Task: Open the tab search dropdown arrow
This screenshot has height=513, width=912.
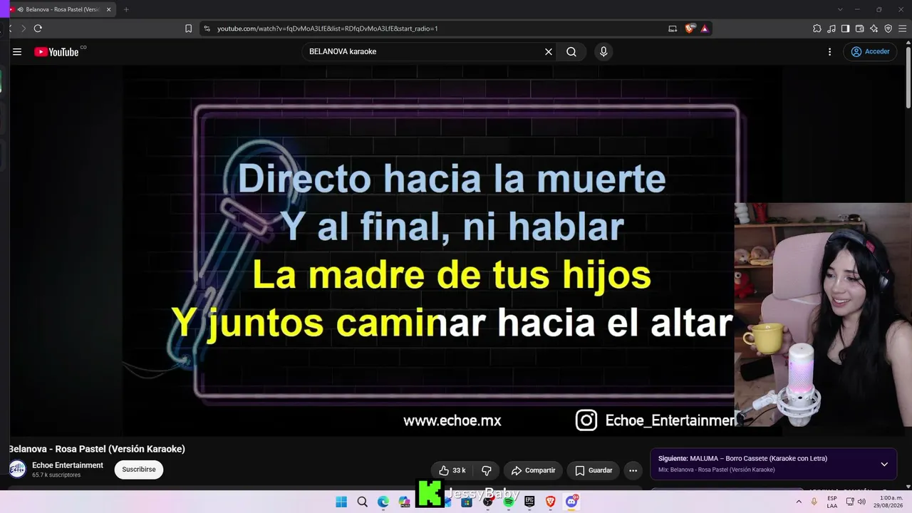Action: (x=840, y=9)
